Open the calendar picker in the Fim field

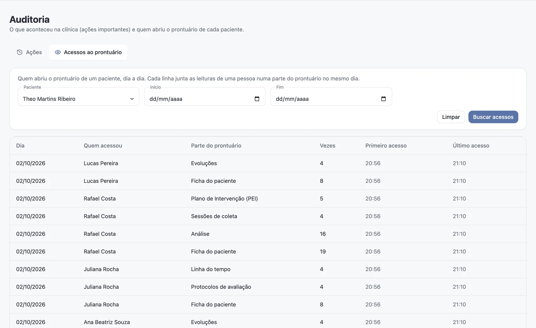click(384, 99)
